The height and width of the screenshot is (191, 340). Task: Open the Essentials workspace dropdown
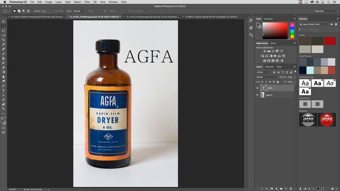(x=326, y=11)
